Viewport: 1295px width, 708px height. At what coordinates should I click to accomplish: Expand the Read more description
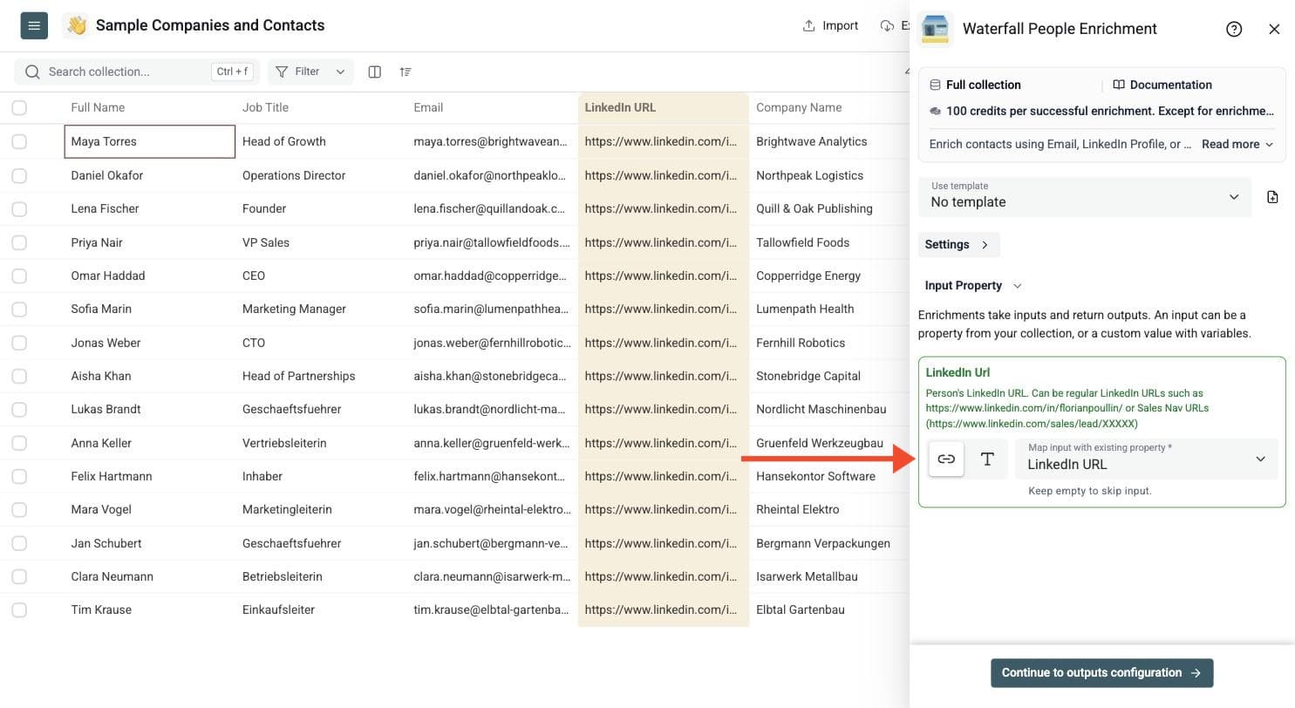pos(1237,144)
